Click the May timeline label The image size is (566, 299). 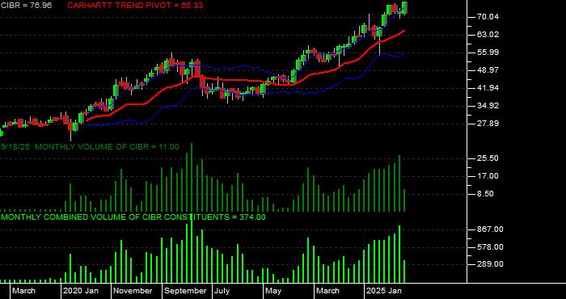click(x=273, y=291)
